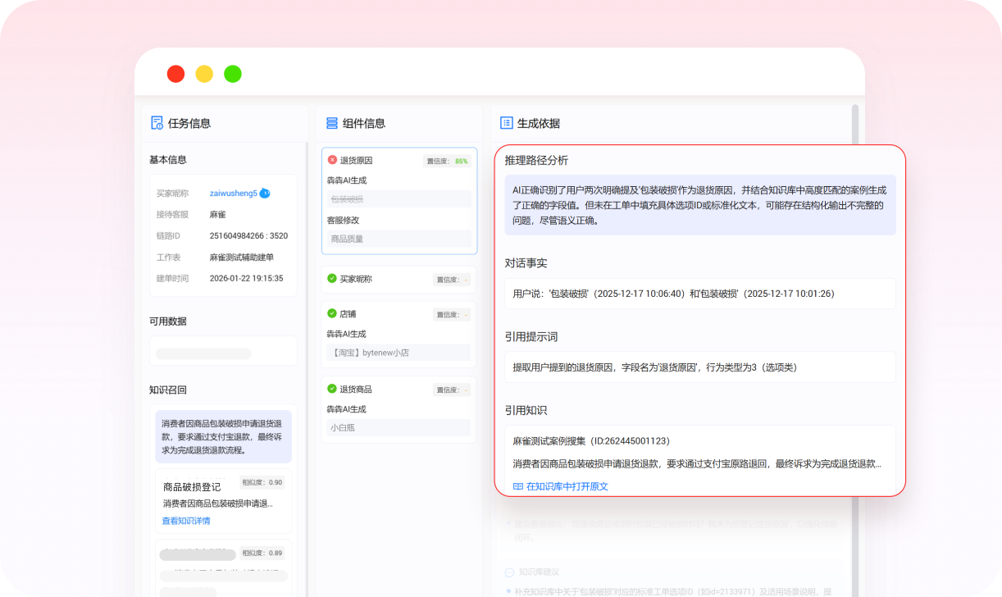Click the 知识召回 section heading
The height and width of the screenshot is (597, 1002).
click(168, 390)
